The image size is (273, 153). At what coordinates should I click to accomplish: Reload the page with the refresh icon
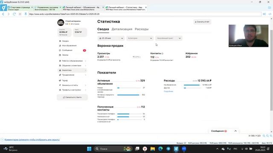pos(14,14)
